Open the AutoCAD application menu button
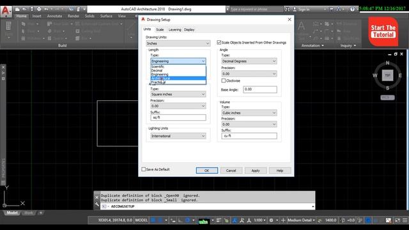Viewport: 409px width, 230px height. pyautogui.click(x=6, y=11)
